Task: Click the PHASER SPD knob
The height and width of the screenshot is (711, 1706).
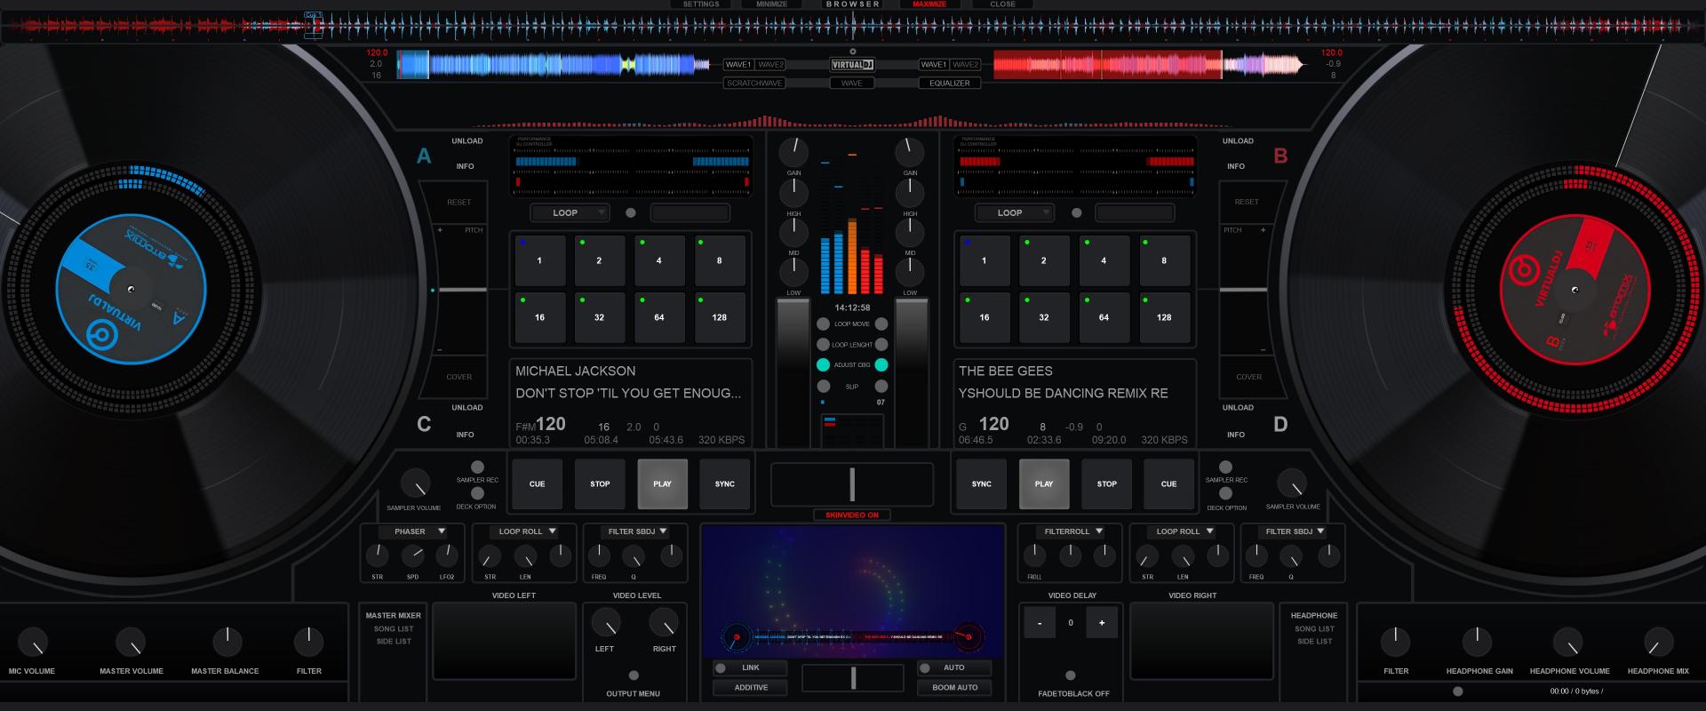Action: point(413,556)
